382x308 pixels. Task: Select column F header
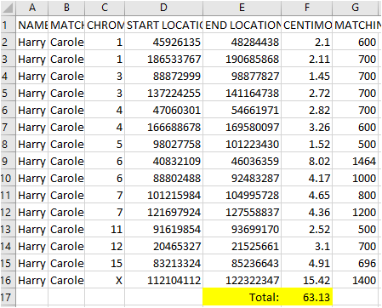(x=307, y=8)
